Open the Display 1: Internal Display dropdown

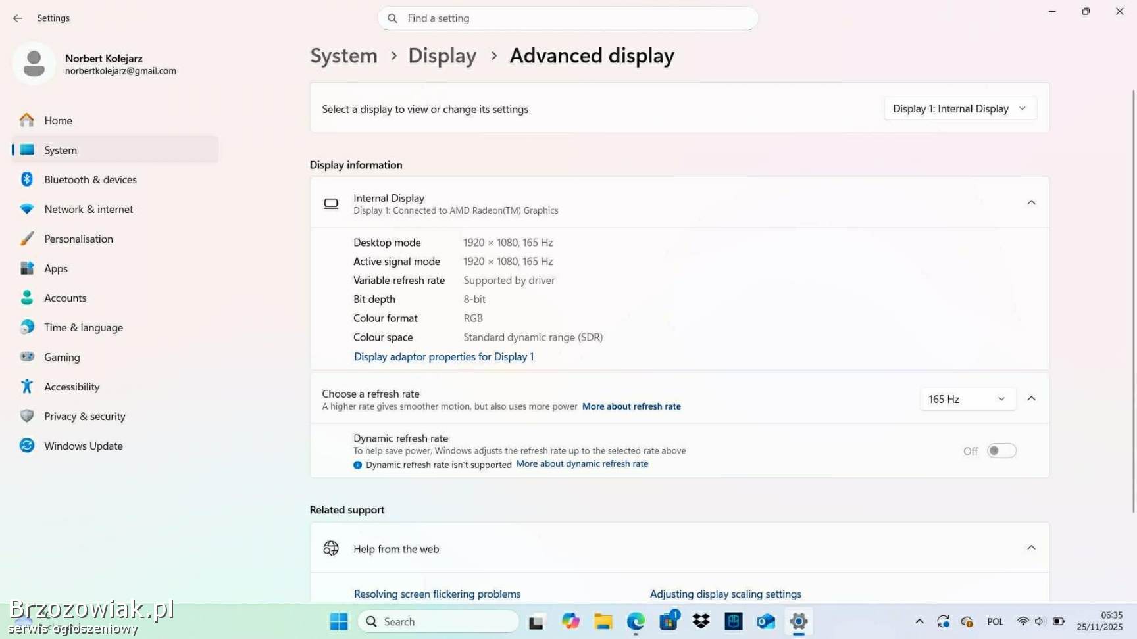(959, 109)
